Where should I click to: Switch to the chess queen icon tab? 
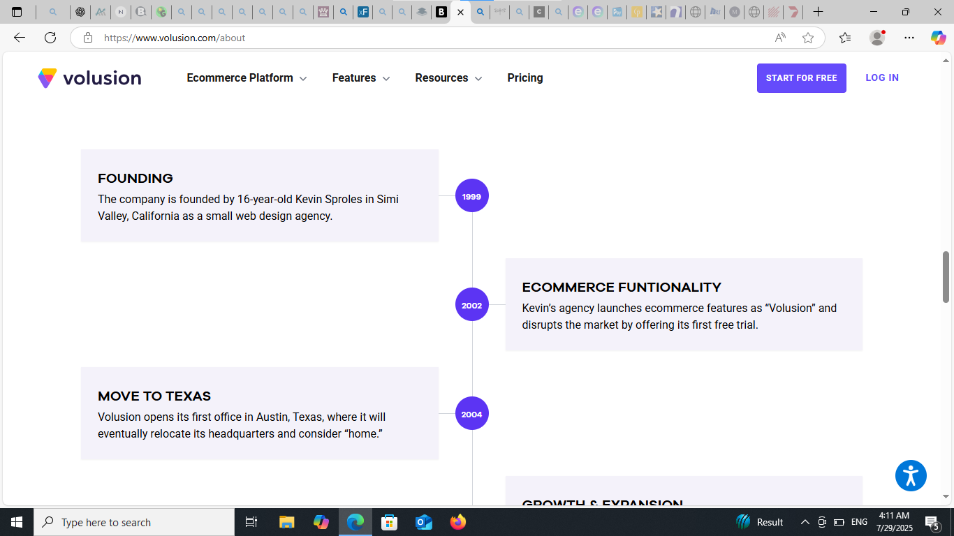coord(323,12)
